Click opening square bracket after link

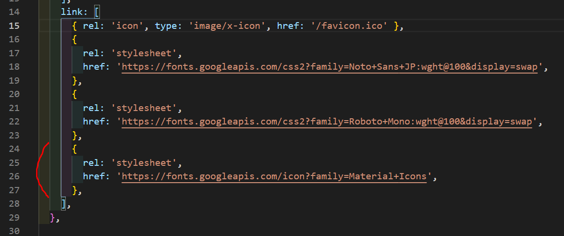97,12
